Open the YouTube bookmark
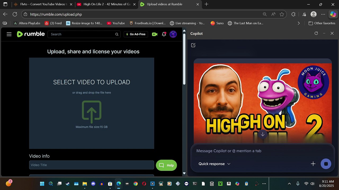Image resolution: width=339 pixels, height=190 pixels. click(116, 23)
